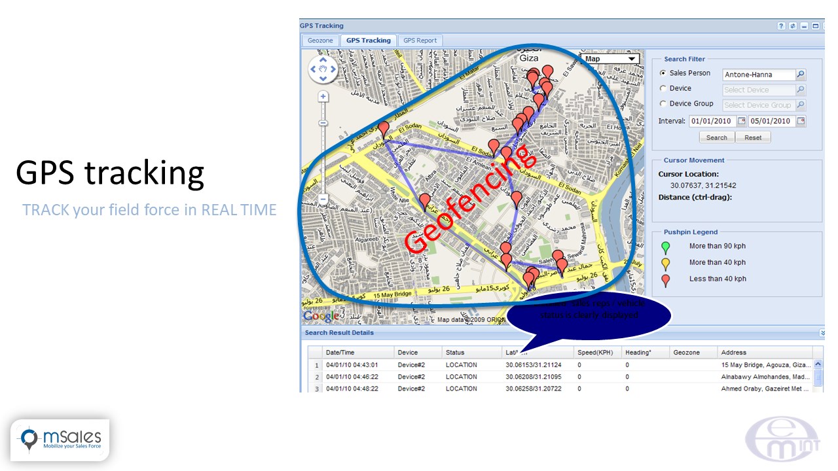Select the Device radio button
Viewport: 838px width, 471px height.
coord(663,88)
